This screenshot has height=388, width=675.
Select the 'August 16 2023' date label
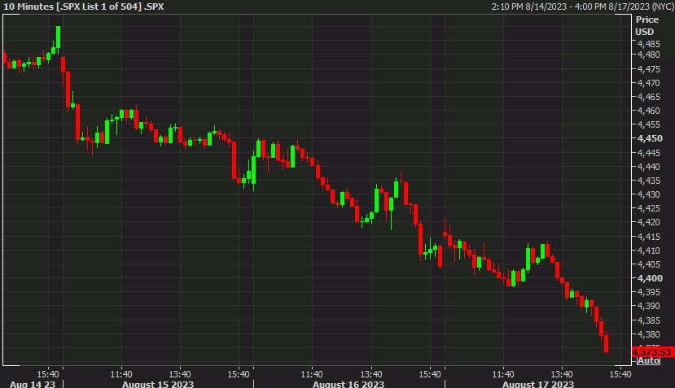pyautogui.click(x=348, y=384)
